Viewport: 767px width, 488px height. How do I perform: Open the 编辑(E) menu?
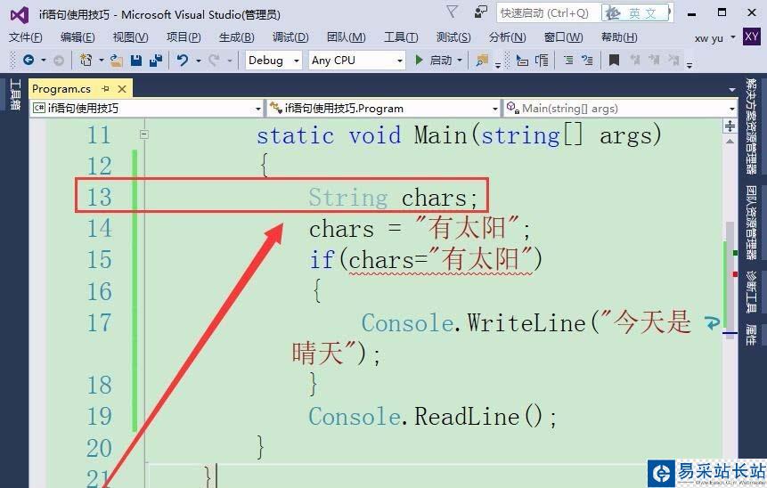[78, 37]
